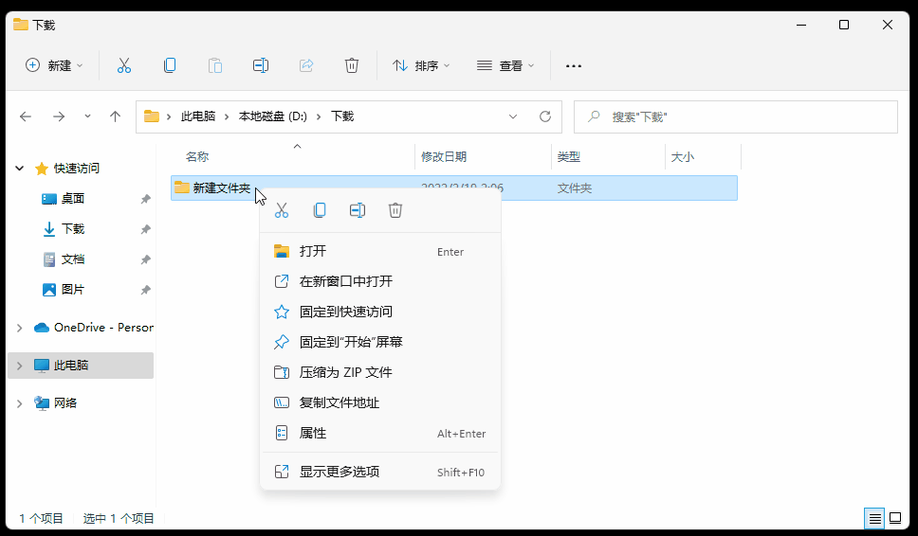Image resolution: width=918 pixels, height=536 pixels.
Task: Sort by the 名称 column header
Action: (x=197, y=156)
